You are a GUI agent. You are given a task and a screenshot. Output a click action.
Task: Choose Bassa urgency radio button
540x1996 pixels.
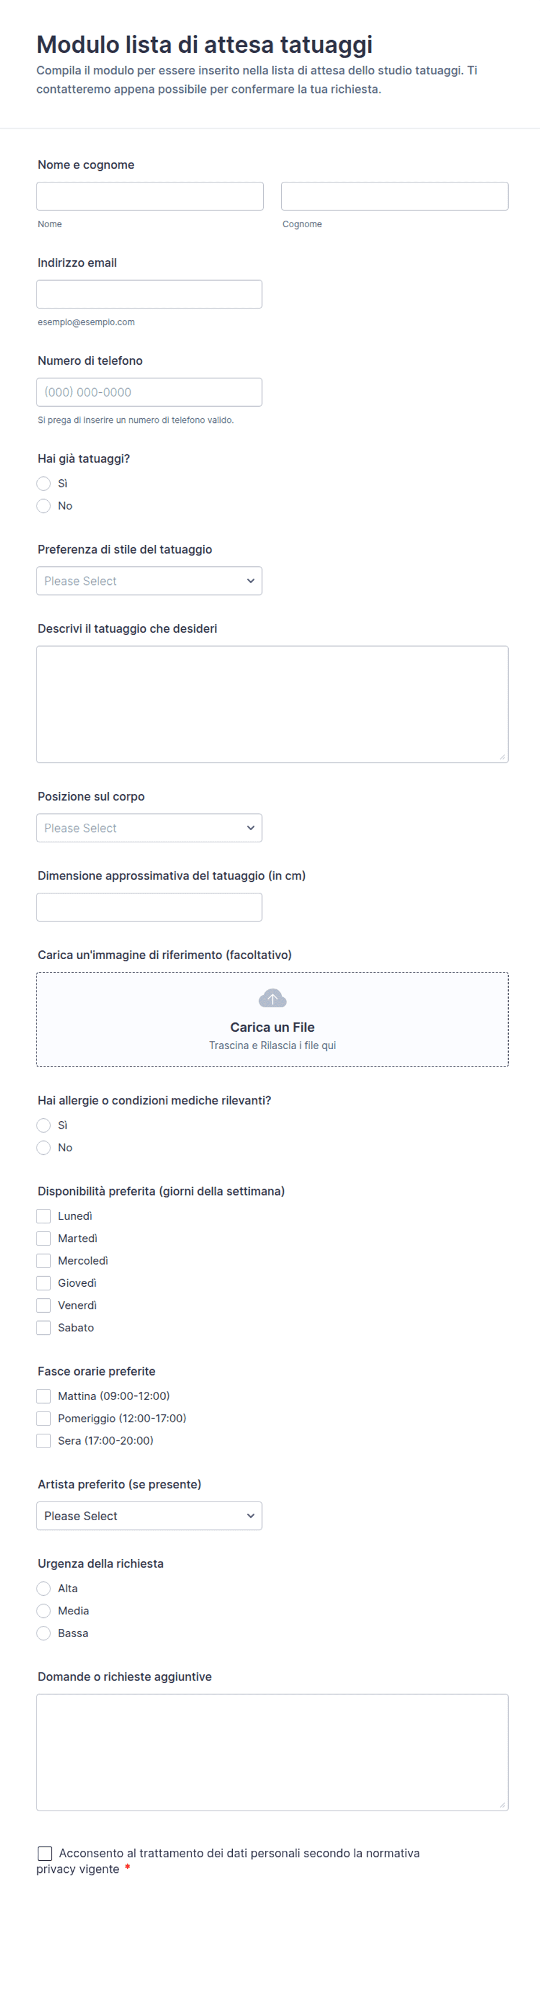pyautogui.click(x=44, y=1634)
